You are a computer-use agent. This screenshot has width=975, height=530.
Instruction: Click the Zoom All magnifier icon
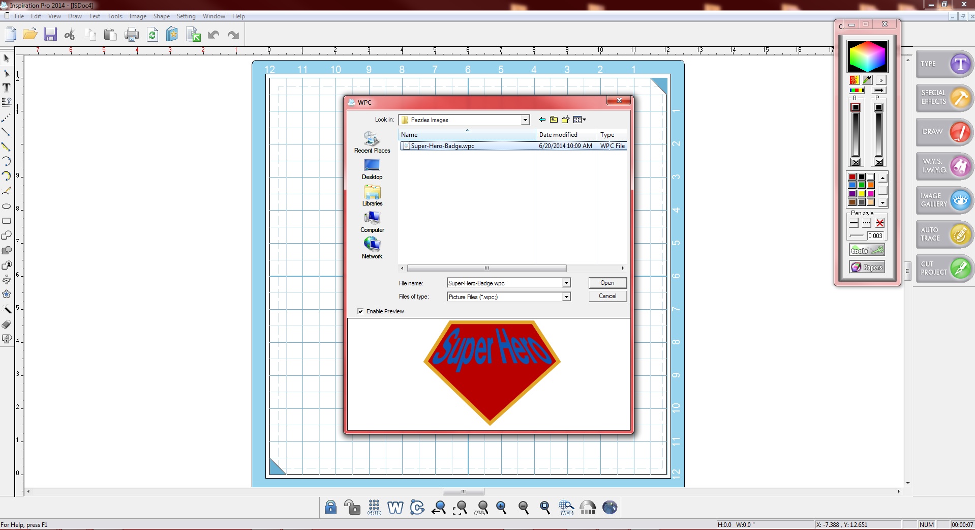[481, 507]
